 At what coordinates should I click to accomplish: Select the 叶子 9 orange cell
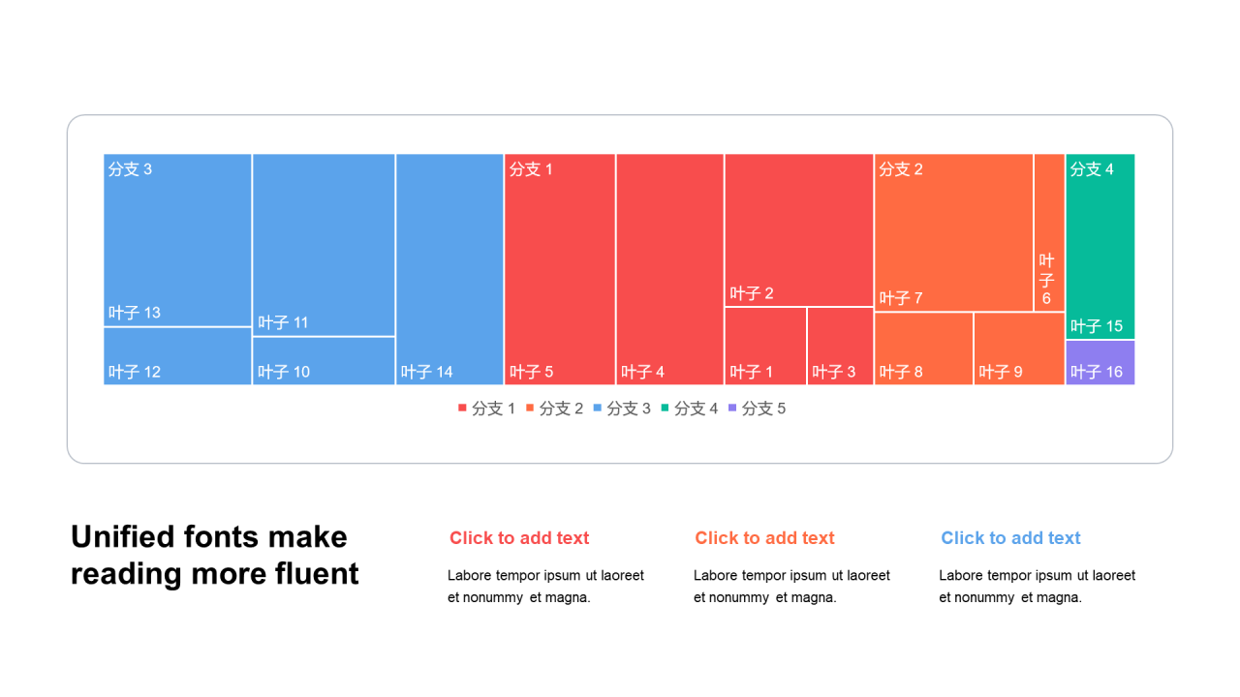[1019, 348]
